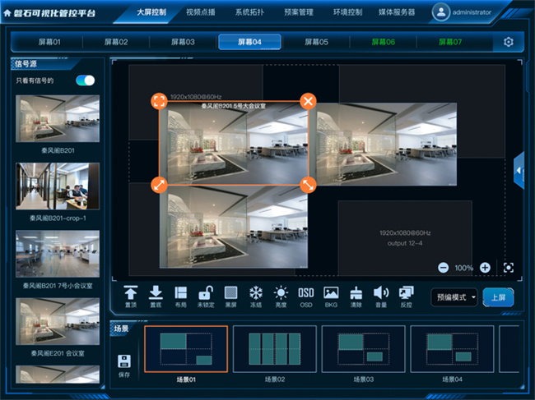This screenshot has height=400, width=535.
Task: Open the 音量 volume control
Action: [x=381, y=297]
